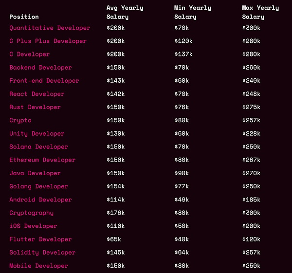Click the Front-end Developer link
The width and height of the screenshot is (292, 273).
(44, 81)
